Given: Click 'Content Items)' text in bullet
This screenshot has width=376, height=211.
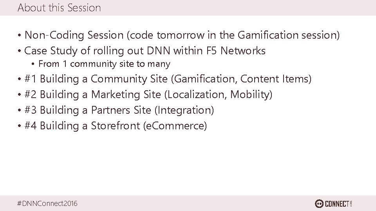Looking at the screenshot, I should pos(276,79).
